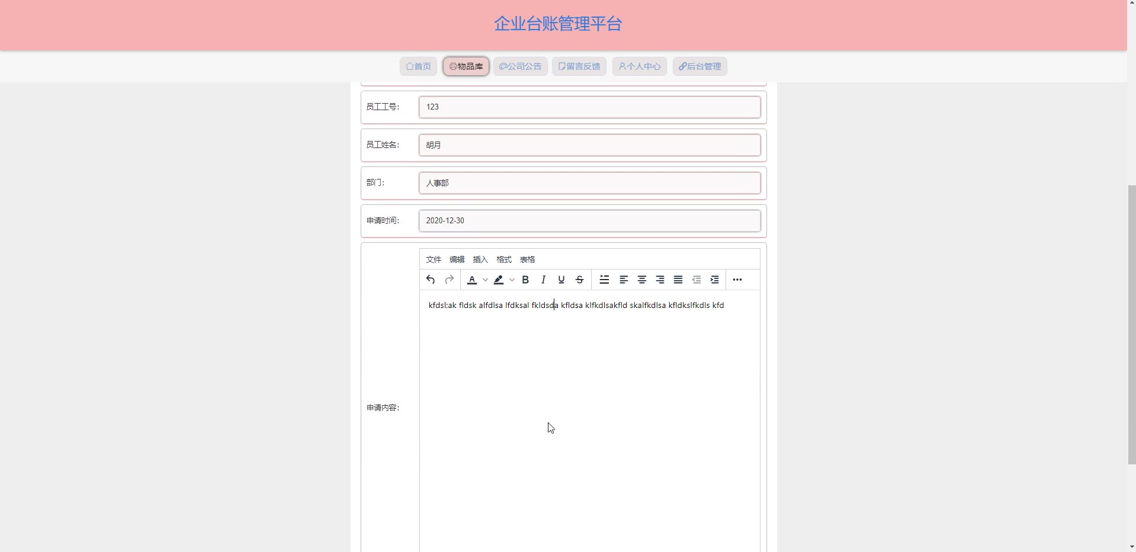Open the 留言反馈 navigation tab

point(579,66)
